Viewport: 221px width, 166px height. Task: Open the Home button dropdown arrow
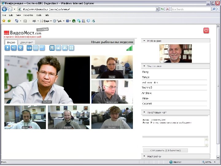coord(21,21)
